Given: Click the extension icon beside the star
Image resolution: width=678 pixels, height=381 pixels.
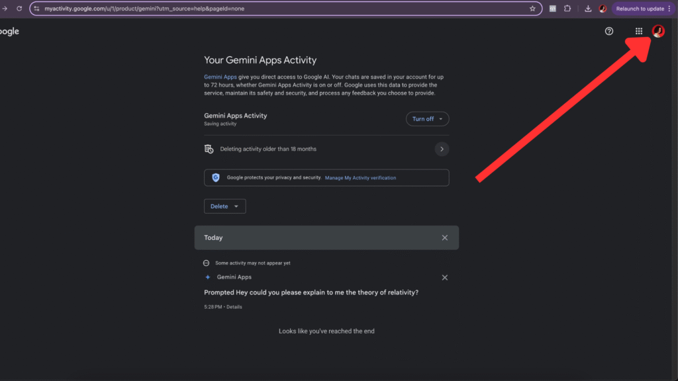Looking at the screenshot, I should [x=553, y=9].
